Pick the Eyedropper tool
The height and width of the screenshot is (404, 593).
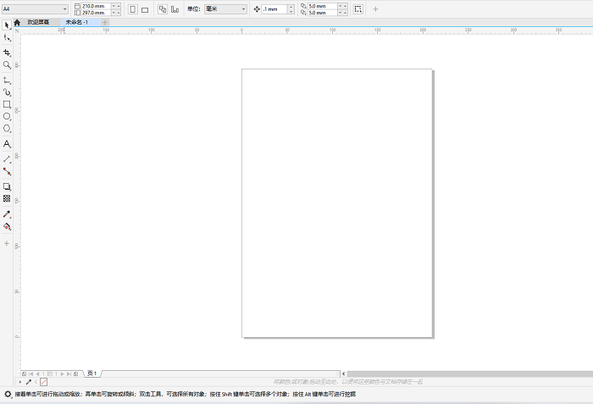(x=7, y=214)
